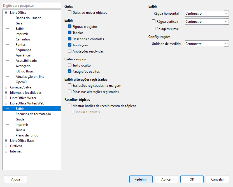Expand the LibreOffice Writer tree node

click(x=6, y=98)
